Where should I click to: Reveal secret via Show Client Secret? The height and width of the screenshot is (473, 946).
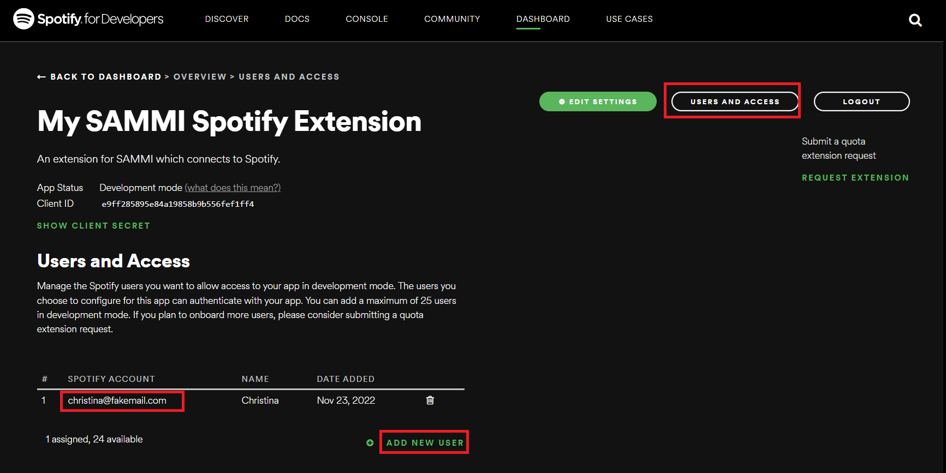[x=93, y=226]
